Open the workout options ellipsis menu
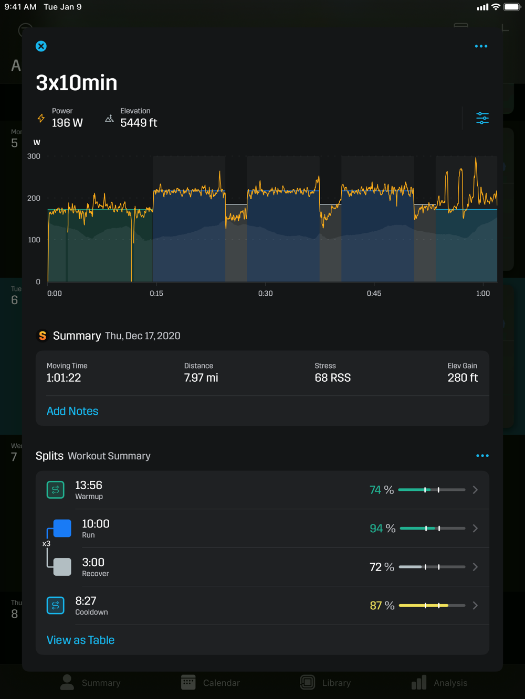Screen dimensions: 525x699 click(481, 46)
